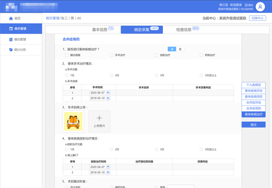Open calendar for 2018-05-10 in 放射治疗时间 column
Image resolution: width=272 pixels, height=188 pixels.
point(108,172)
